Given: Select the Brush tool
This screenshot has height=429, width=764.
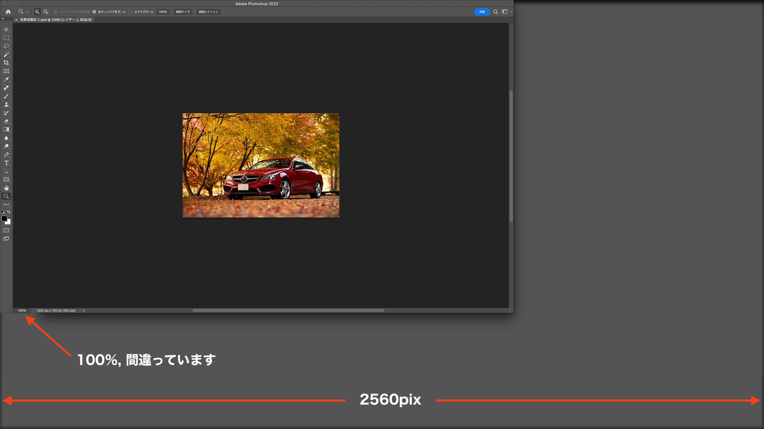Looking at the screenshot, I should 6,96.
